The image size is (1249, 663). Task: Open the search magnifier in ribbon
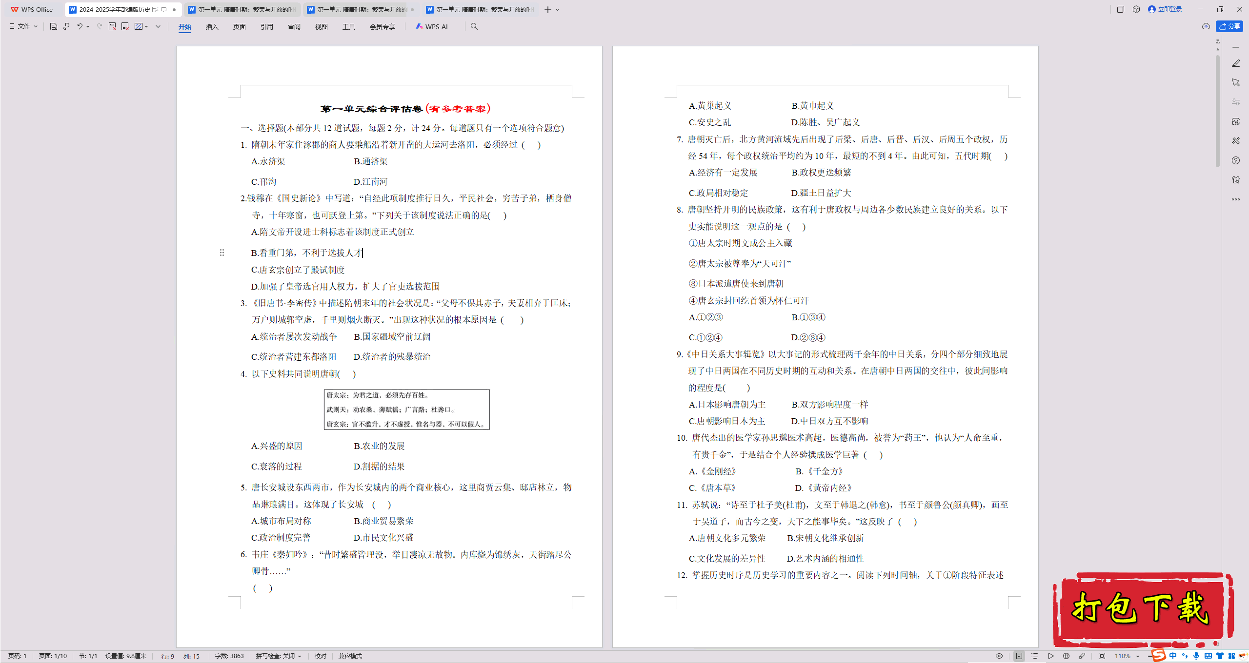[x=474, y=27]
